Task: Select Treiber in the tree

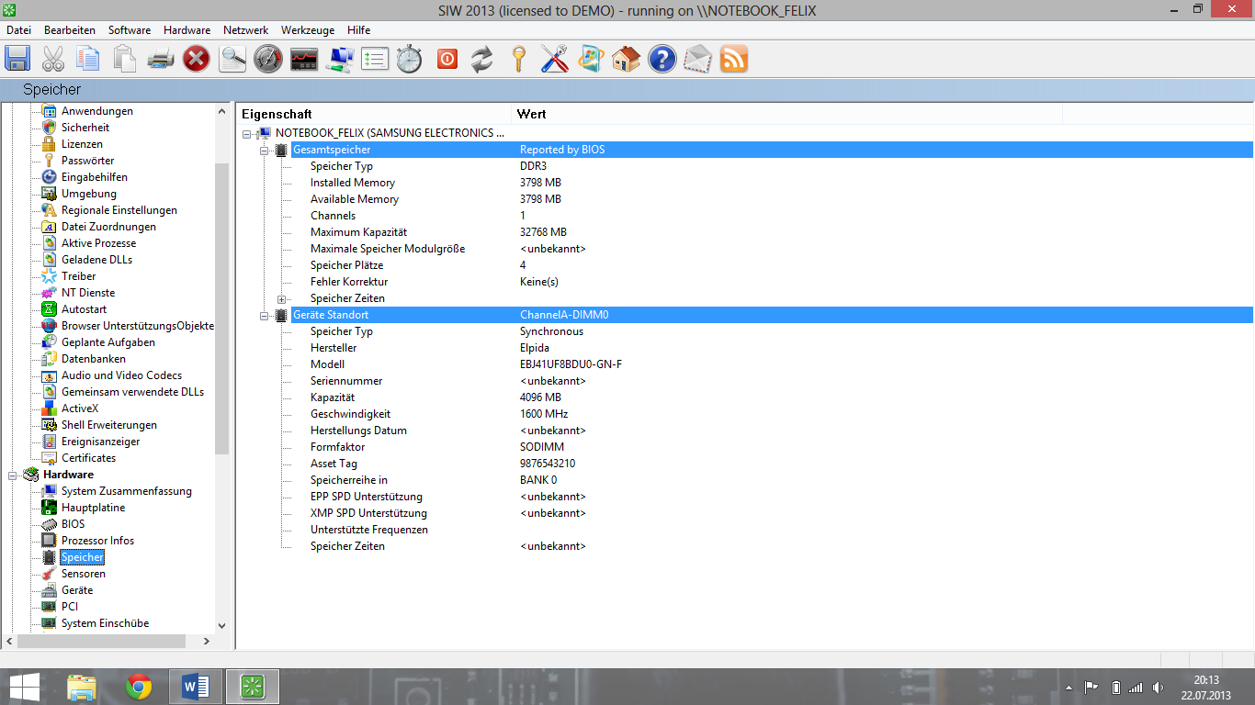Action: point(78,276)
